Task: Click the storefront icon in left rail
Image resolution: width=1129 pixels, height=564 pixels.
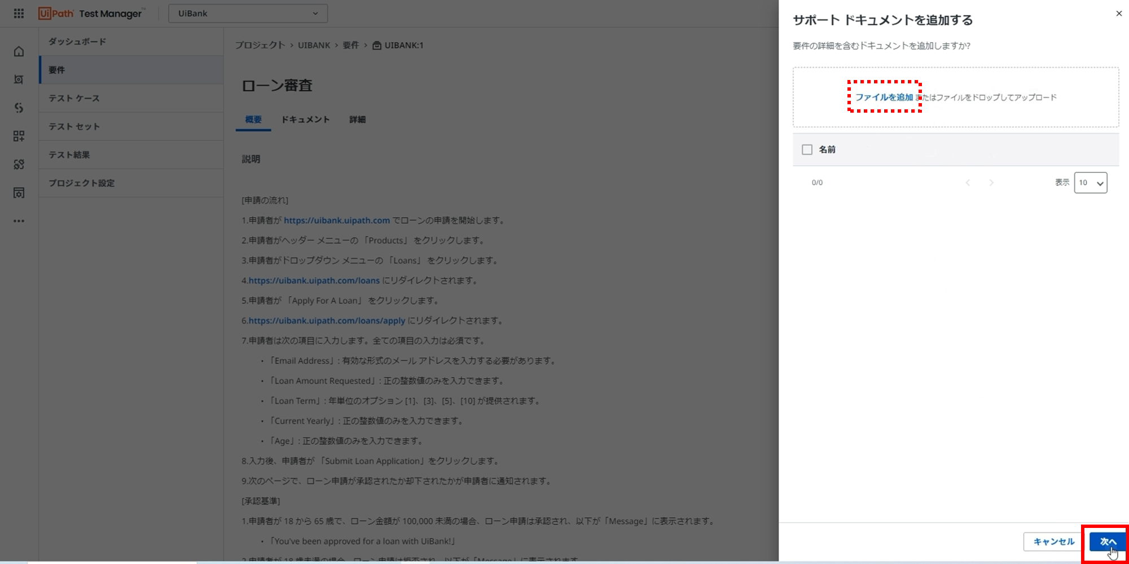Action: coord(19,193)
